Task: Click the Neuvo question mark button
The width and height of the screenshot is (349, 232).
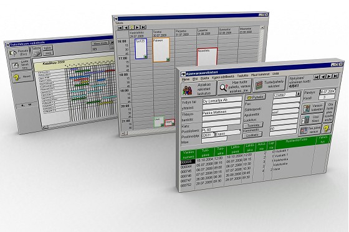Action: 22,77
